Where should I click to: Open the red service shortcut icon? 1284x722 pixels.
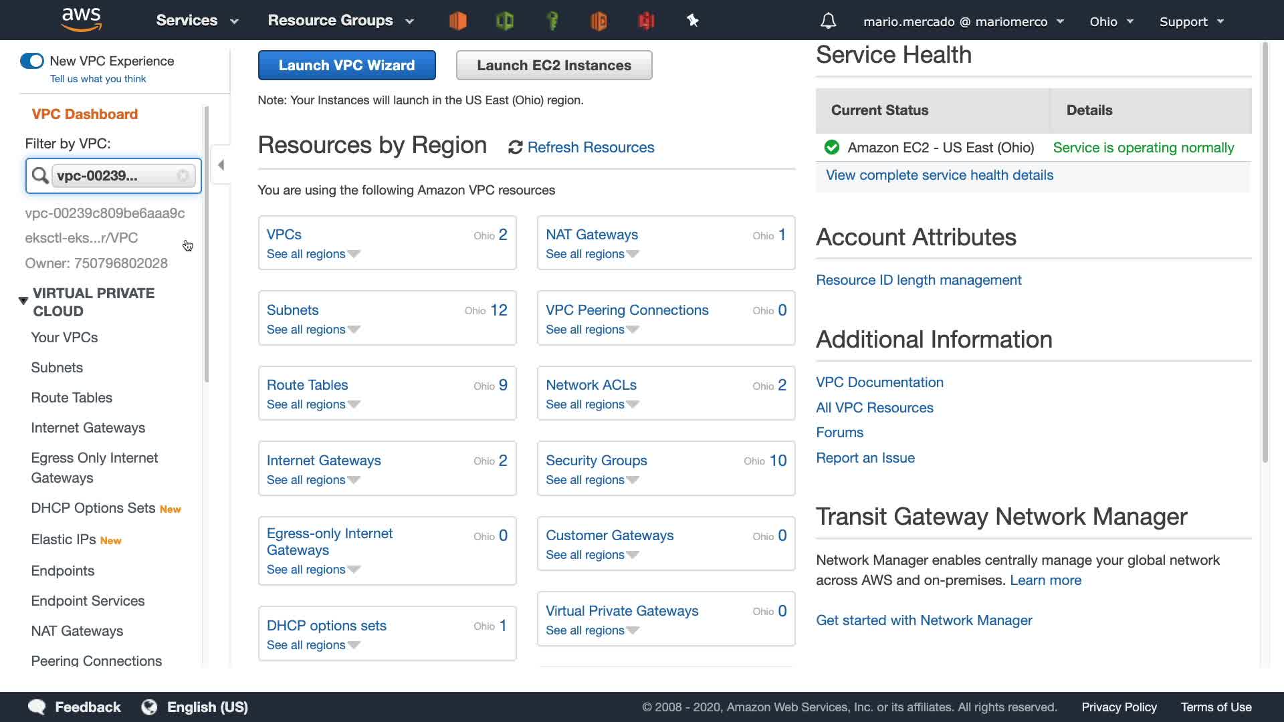tap(646, 21)
